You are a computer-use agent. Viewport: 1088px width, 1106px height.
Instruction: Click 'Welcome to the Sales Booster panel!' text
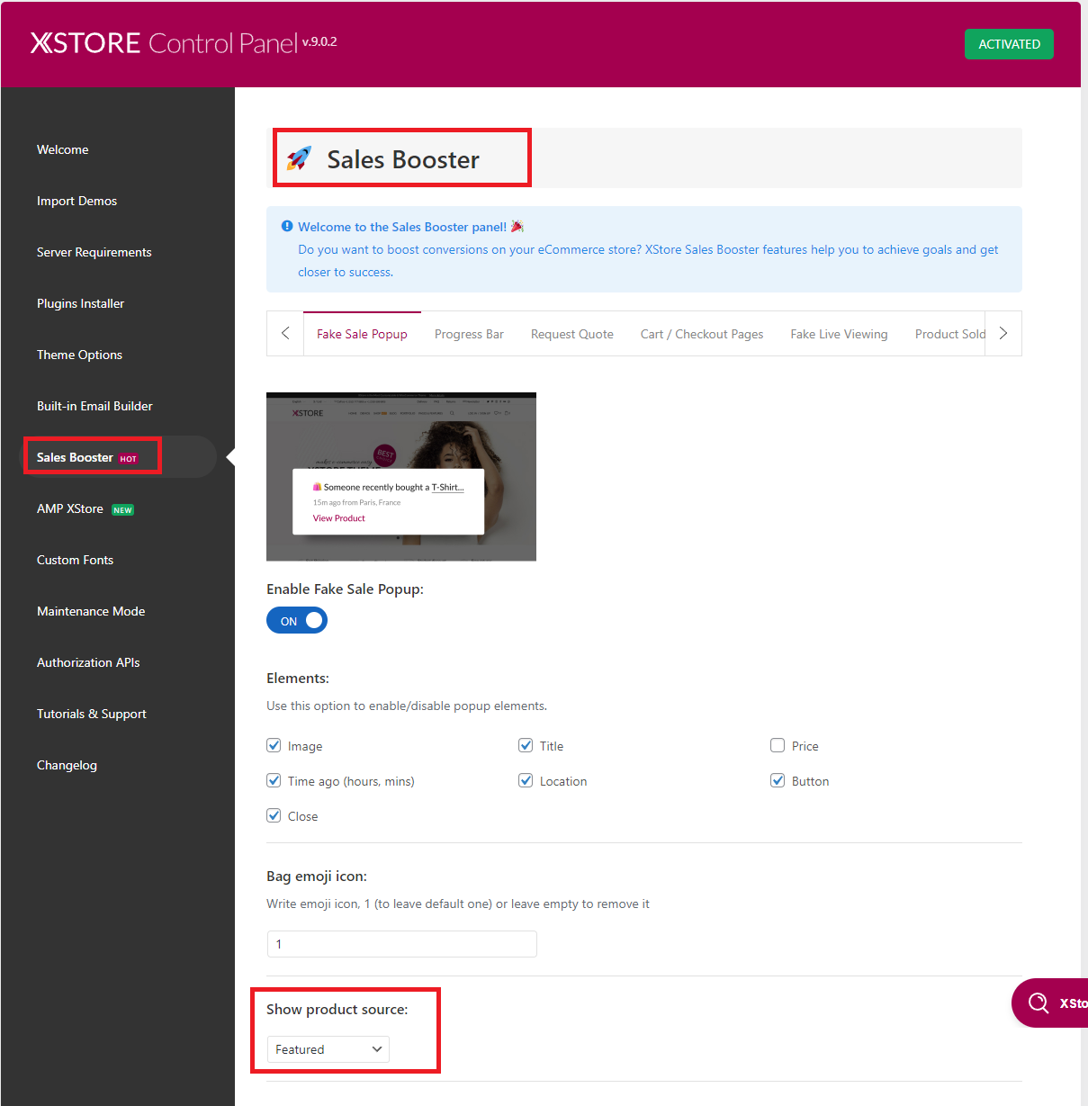coord(402,227)
